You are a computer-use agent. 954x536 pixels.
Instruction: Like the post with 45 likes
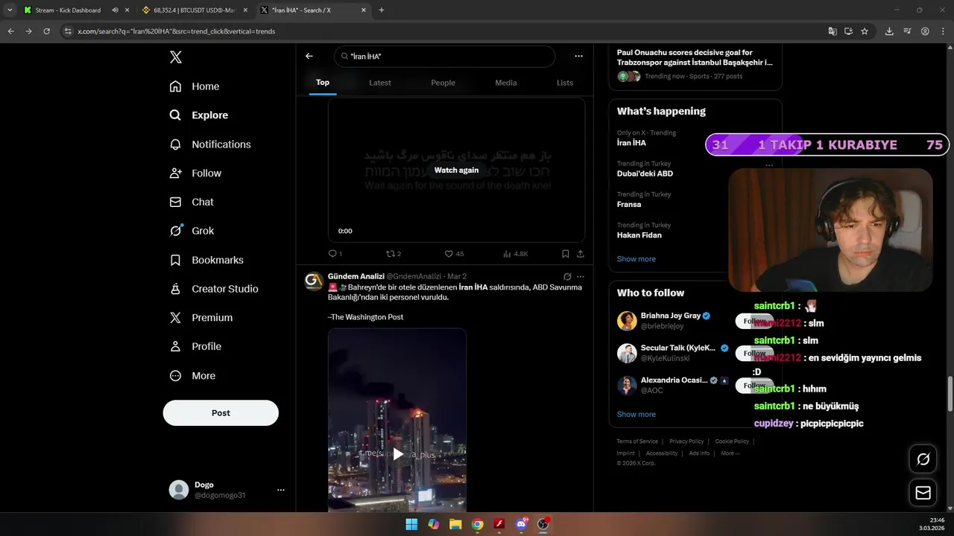(x=454, y=254)
